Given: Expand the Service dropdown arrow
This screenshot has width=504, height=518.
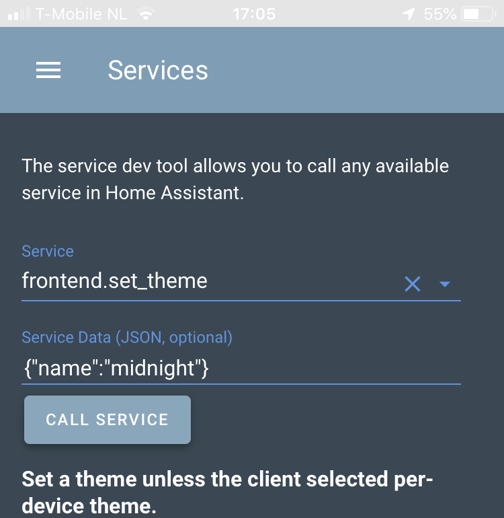Looking at the screenshot, I should point(445,284).
